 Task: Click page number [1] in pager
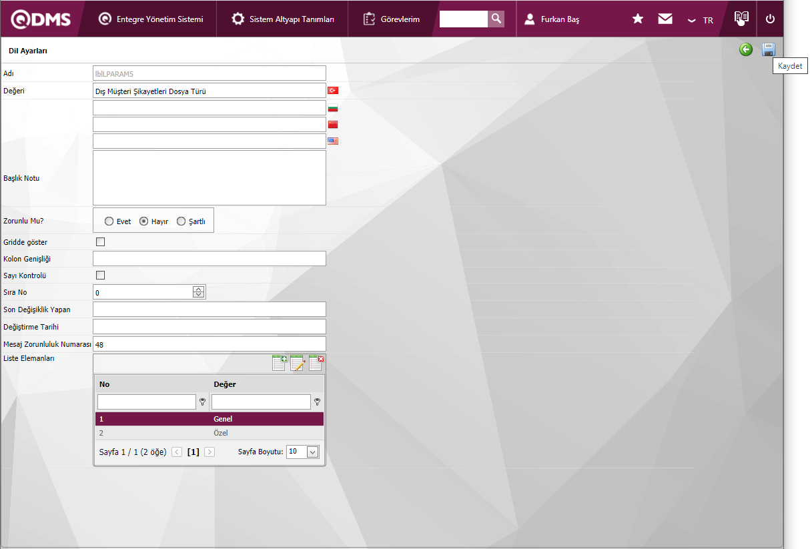tap(193, 452)
